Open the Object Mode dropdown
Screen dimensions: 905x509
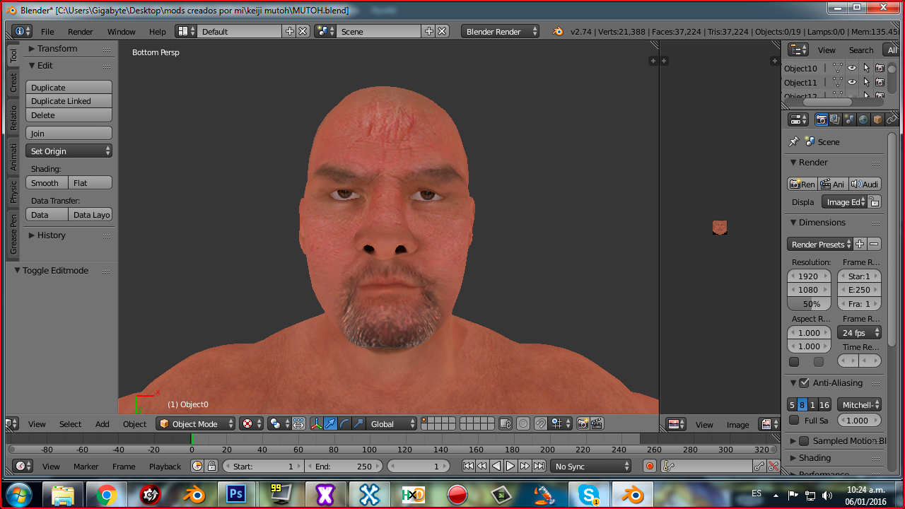[196, 424]
